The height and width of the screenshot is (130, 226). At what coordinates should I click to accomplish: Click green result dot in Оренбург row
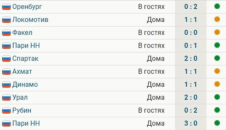pyautogui.click(x=217, y=6)
